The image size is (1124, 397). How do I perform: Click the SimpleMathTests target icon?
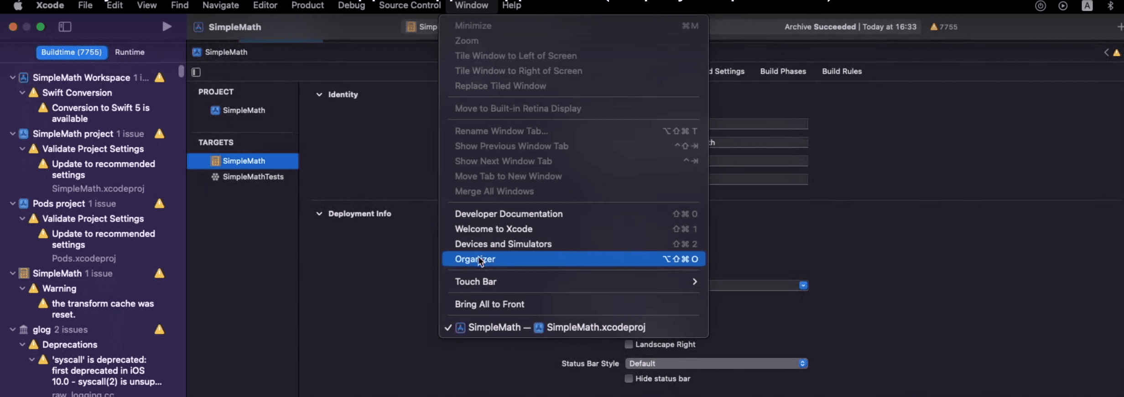[x=215, y=177]
